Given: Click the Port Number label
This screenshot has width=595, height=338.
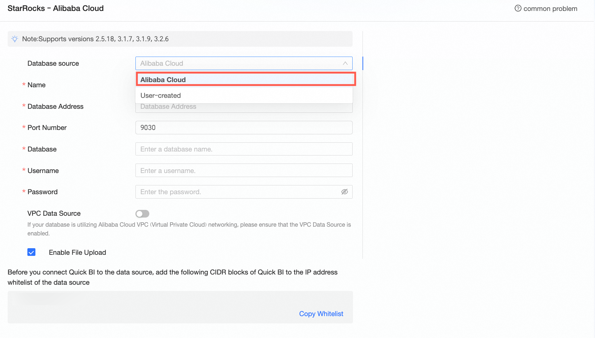Looking at the screenshot, I should click(47, 128).
